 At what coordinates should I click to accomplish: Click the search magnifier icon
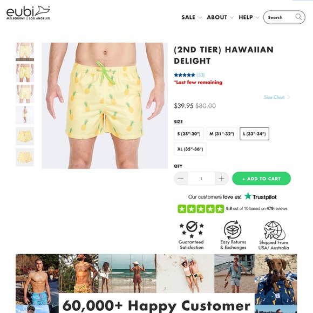[x=298, y=17]
